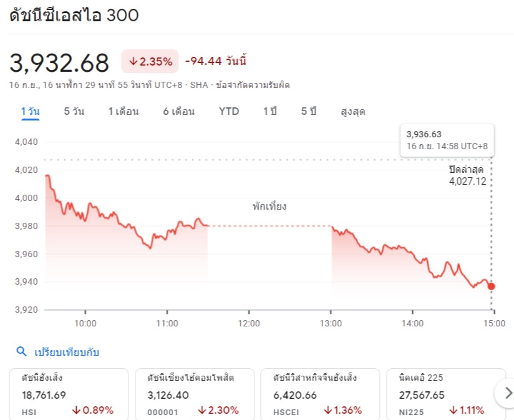
Task: Select the 1 วัน time range tab
Action: coord(31,112)
